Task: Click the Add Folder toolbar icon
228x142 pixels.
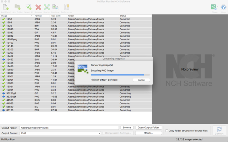Action: click(17, 7)
